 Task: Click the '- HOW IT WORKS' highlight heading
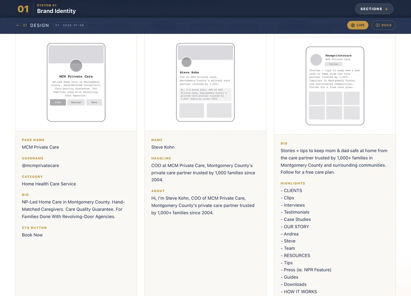[x=299, y=291]
